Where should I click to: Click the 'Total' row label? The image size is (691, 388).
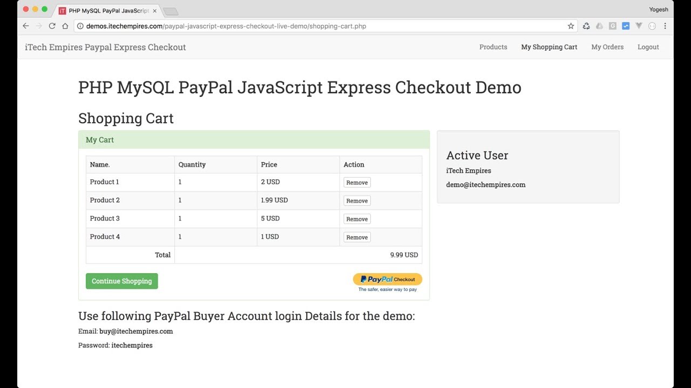coord(162,255)
